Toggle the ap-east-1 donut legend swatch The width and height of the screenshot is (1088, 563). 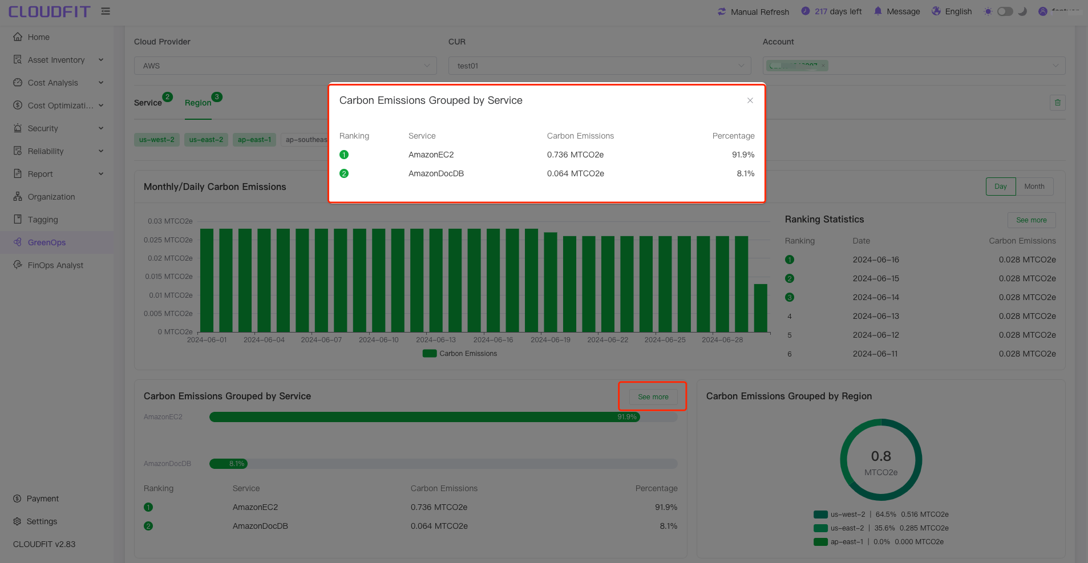point(820,542)
